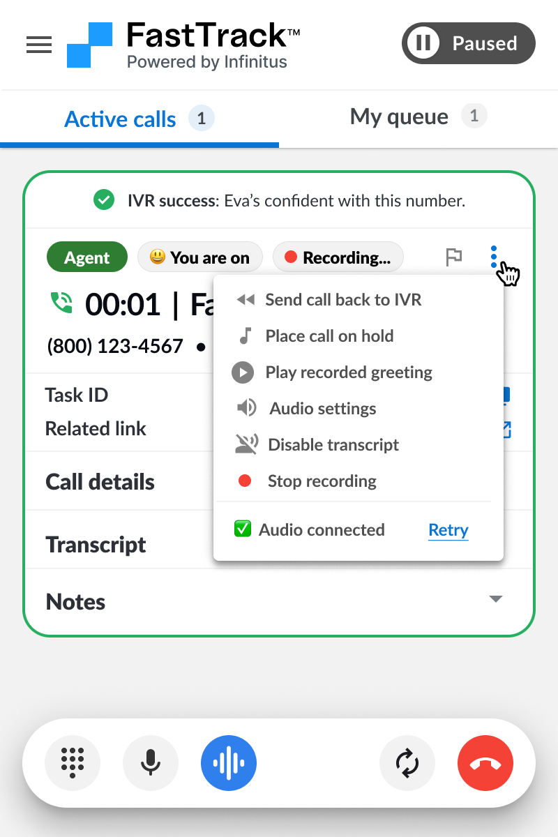Toggle the blue audio waveform button

click(x=229, y=763)
